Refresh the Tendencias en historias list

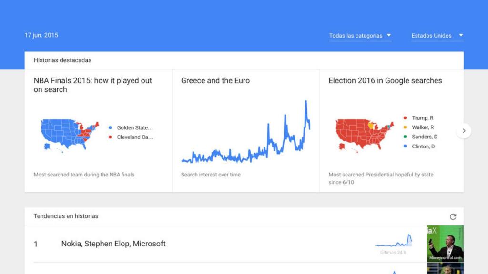coord(452,215)
